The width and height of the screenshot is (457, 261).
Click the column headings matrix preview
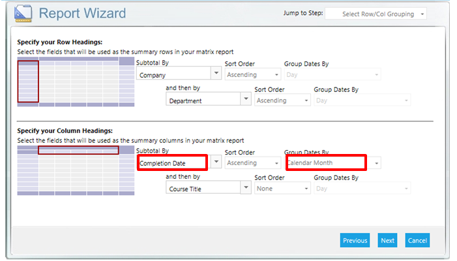point(77,170)
